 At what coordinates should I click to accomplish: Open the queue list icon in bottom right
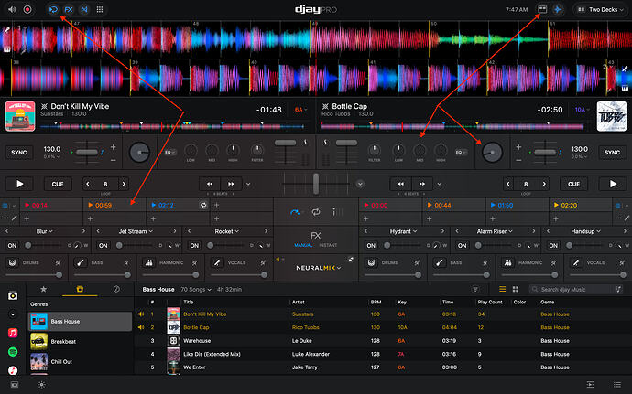point(617,385)
